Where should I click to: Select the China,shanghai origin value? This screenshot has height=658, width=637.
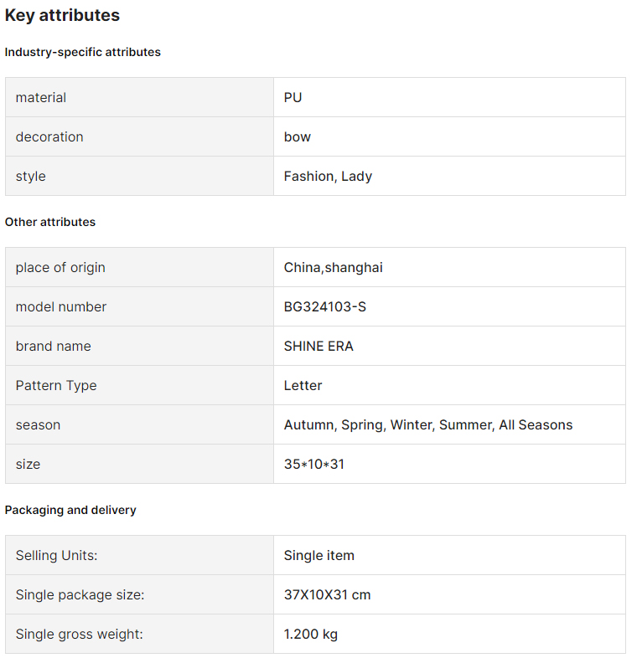coord(334,267)
